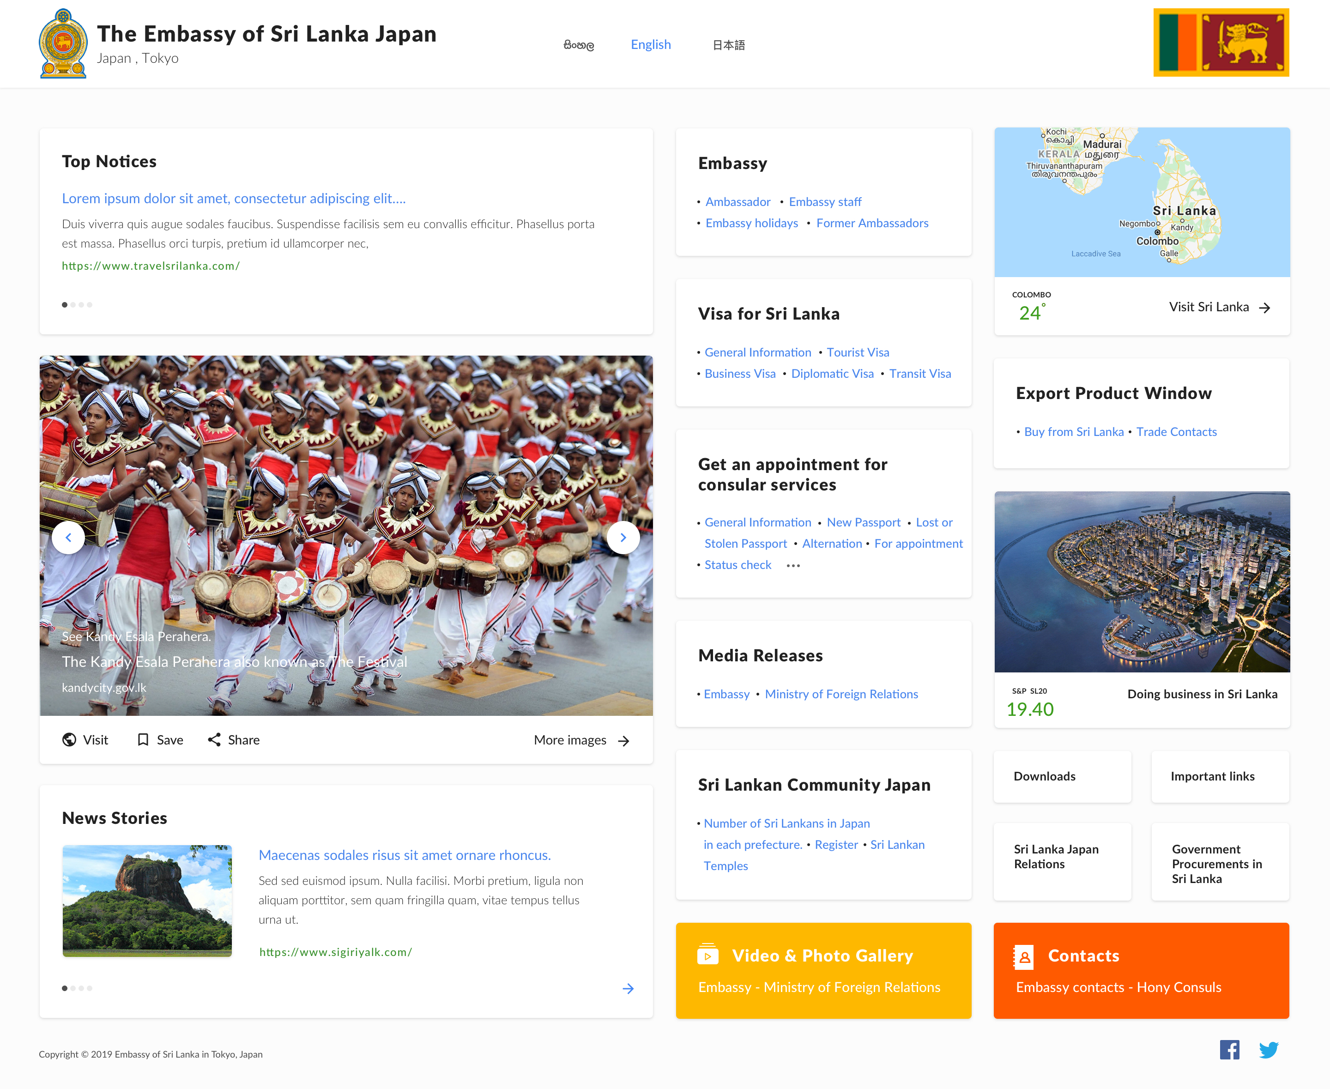
Task: Expand more consular services ellipsis
Action: coord(793,566)
